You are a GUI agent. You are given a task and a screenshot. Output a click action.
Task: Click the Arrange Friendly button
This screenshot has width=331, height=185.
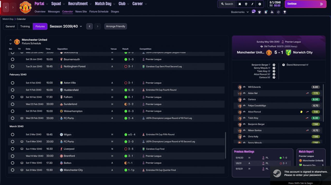(116, 26)
